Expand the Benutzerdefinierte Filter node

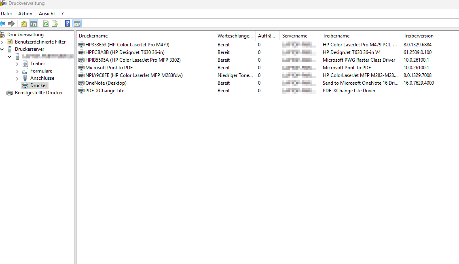point(2,42)
